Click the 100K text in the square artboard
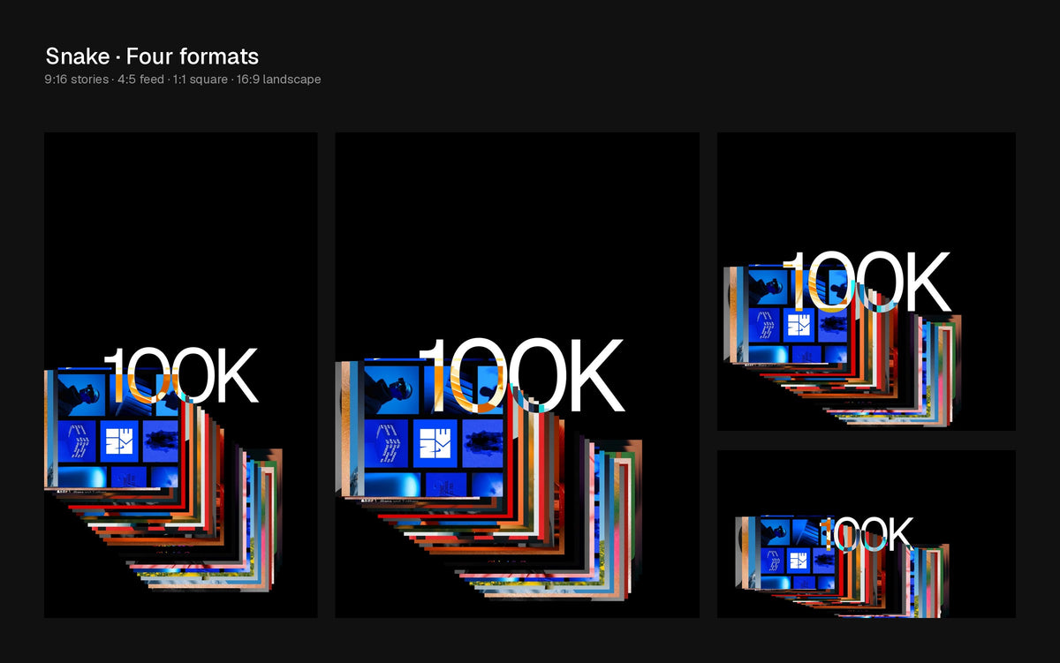 866,283
